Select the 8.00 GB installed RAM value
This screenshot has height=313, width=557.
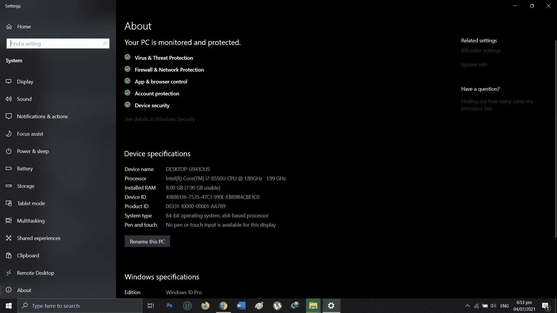[x=193, y=188]
